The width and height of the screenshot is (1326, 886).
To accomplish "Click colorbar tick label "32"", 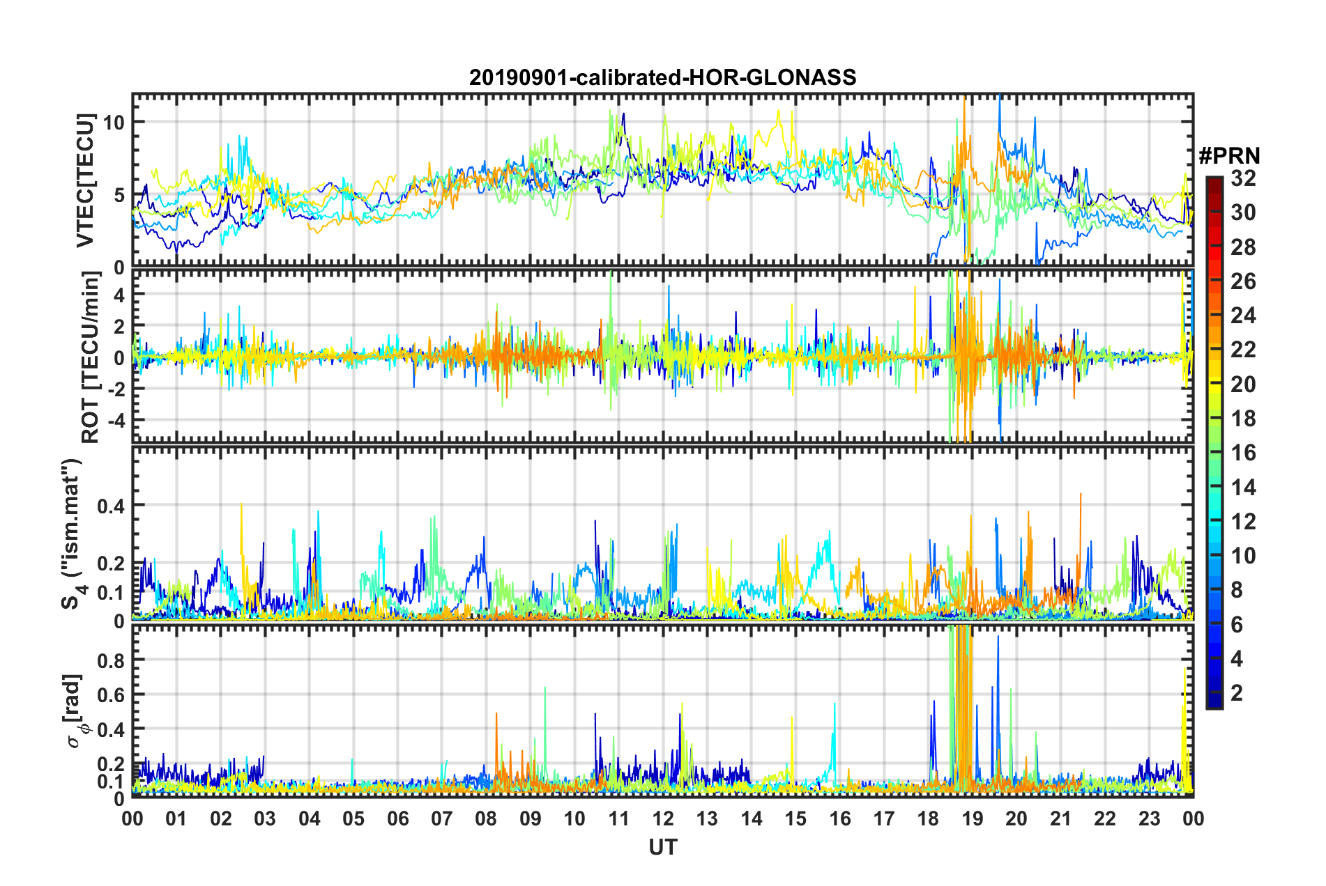I will click(1244, 178).
